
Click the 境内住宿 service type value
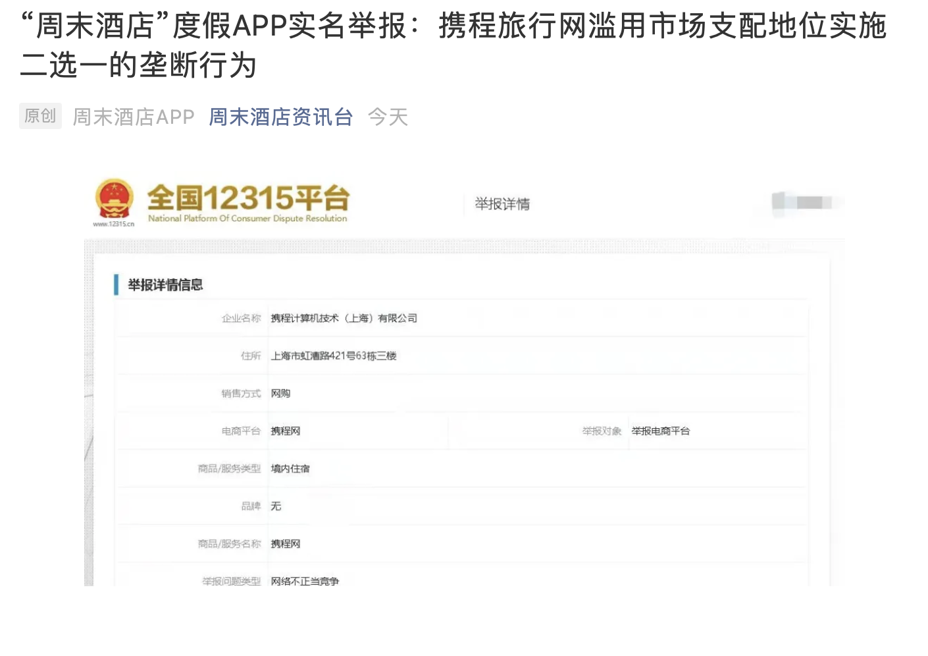pyautogui.click(x=290, y=468)
